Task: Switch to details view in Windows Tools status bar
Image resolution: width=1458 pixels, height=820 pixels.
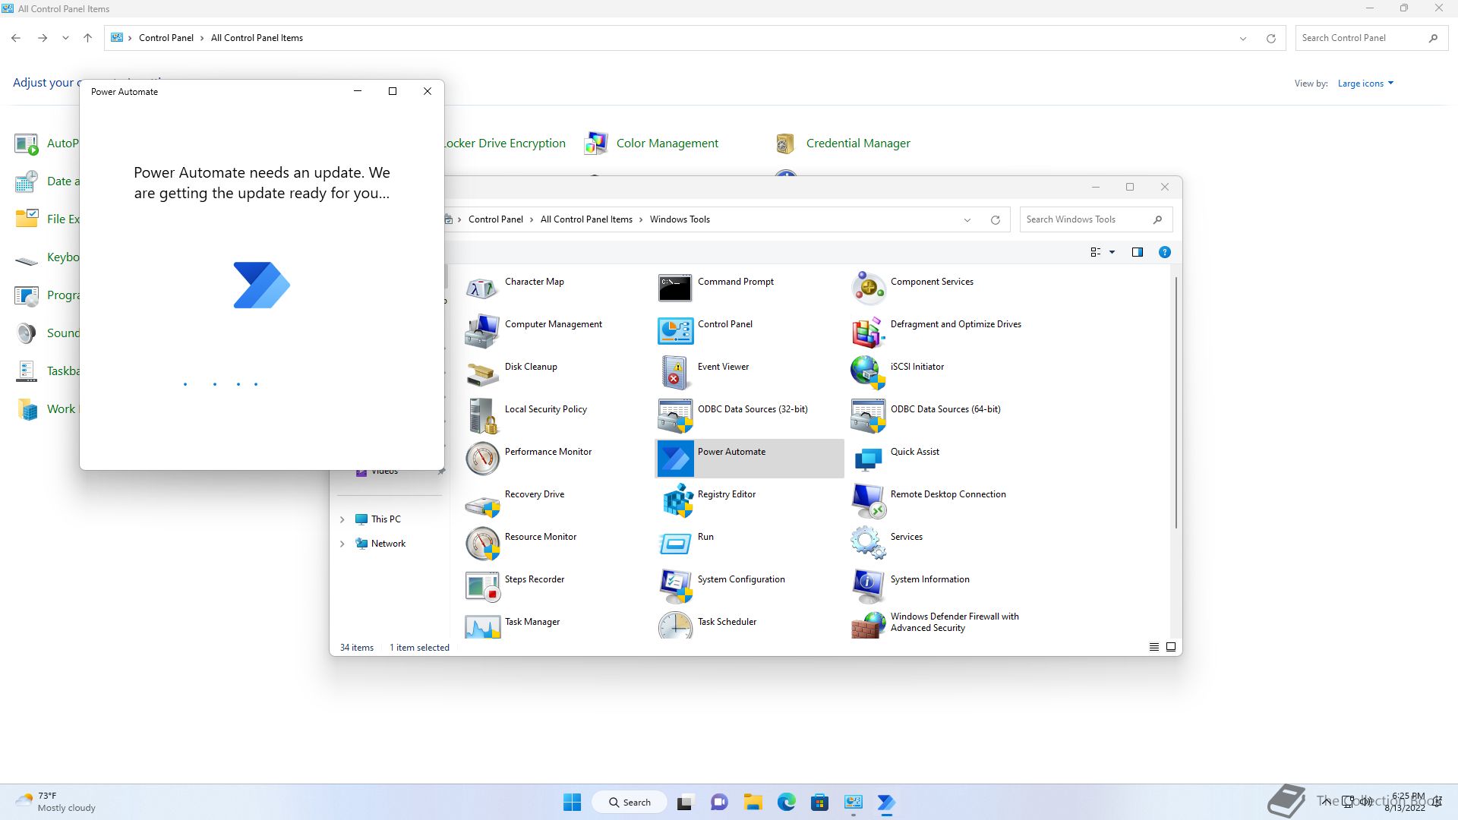Action: pyautogui.click(x=1154, y=647)
